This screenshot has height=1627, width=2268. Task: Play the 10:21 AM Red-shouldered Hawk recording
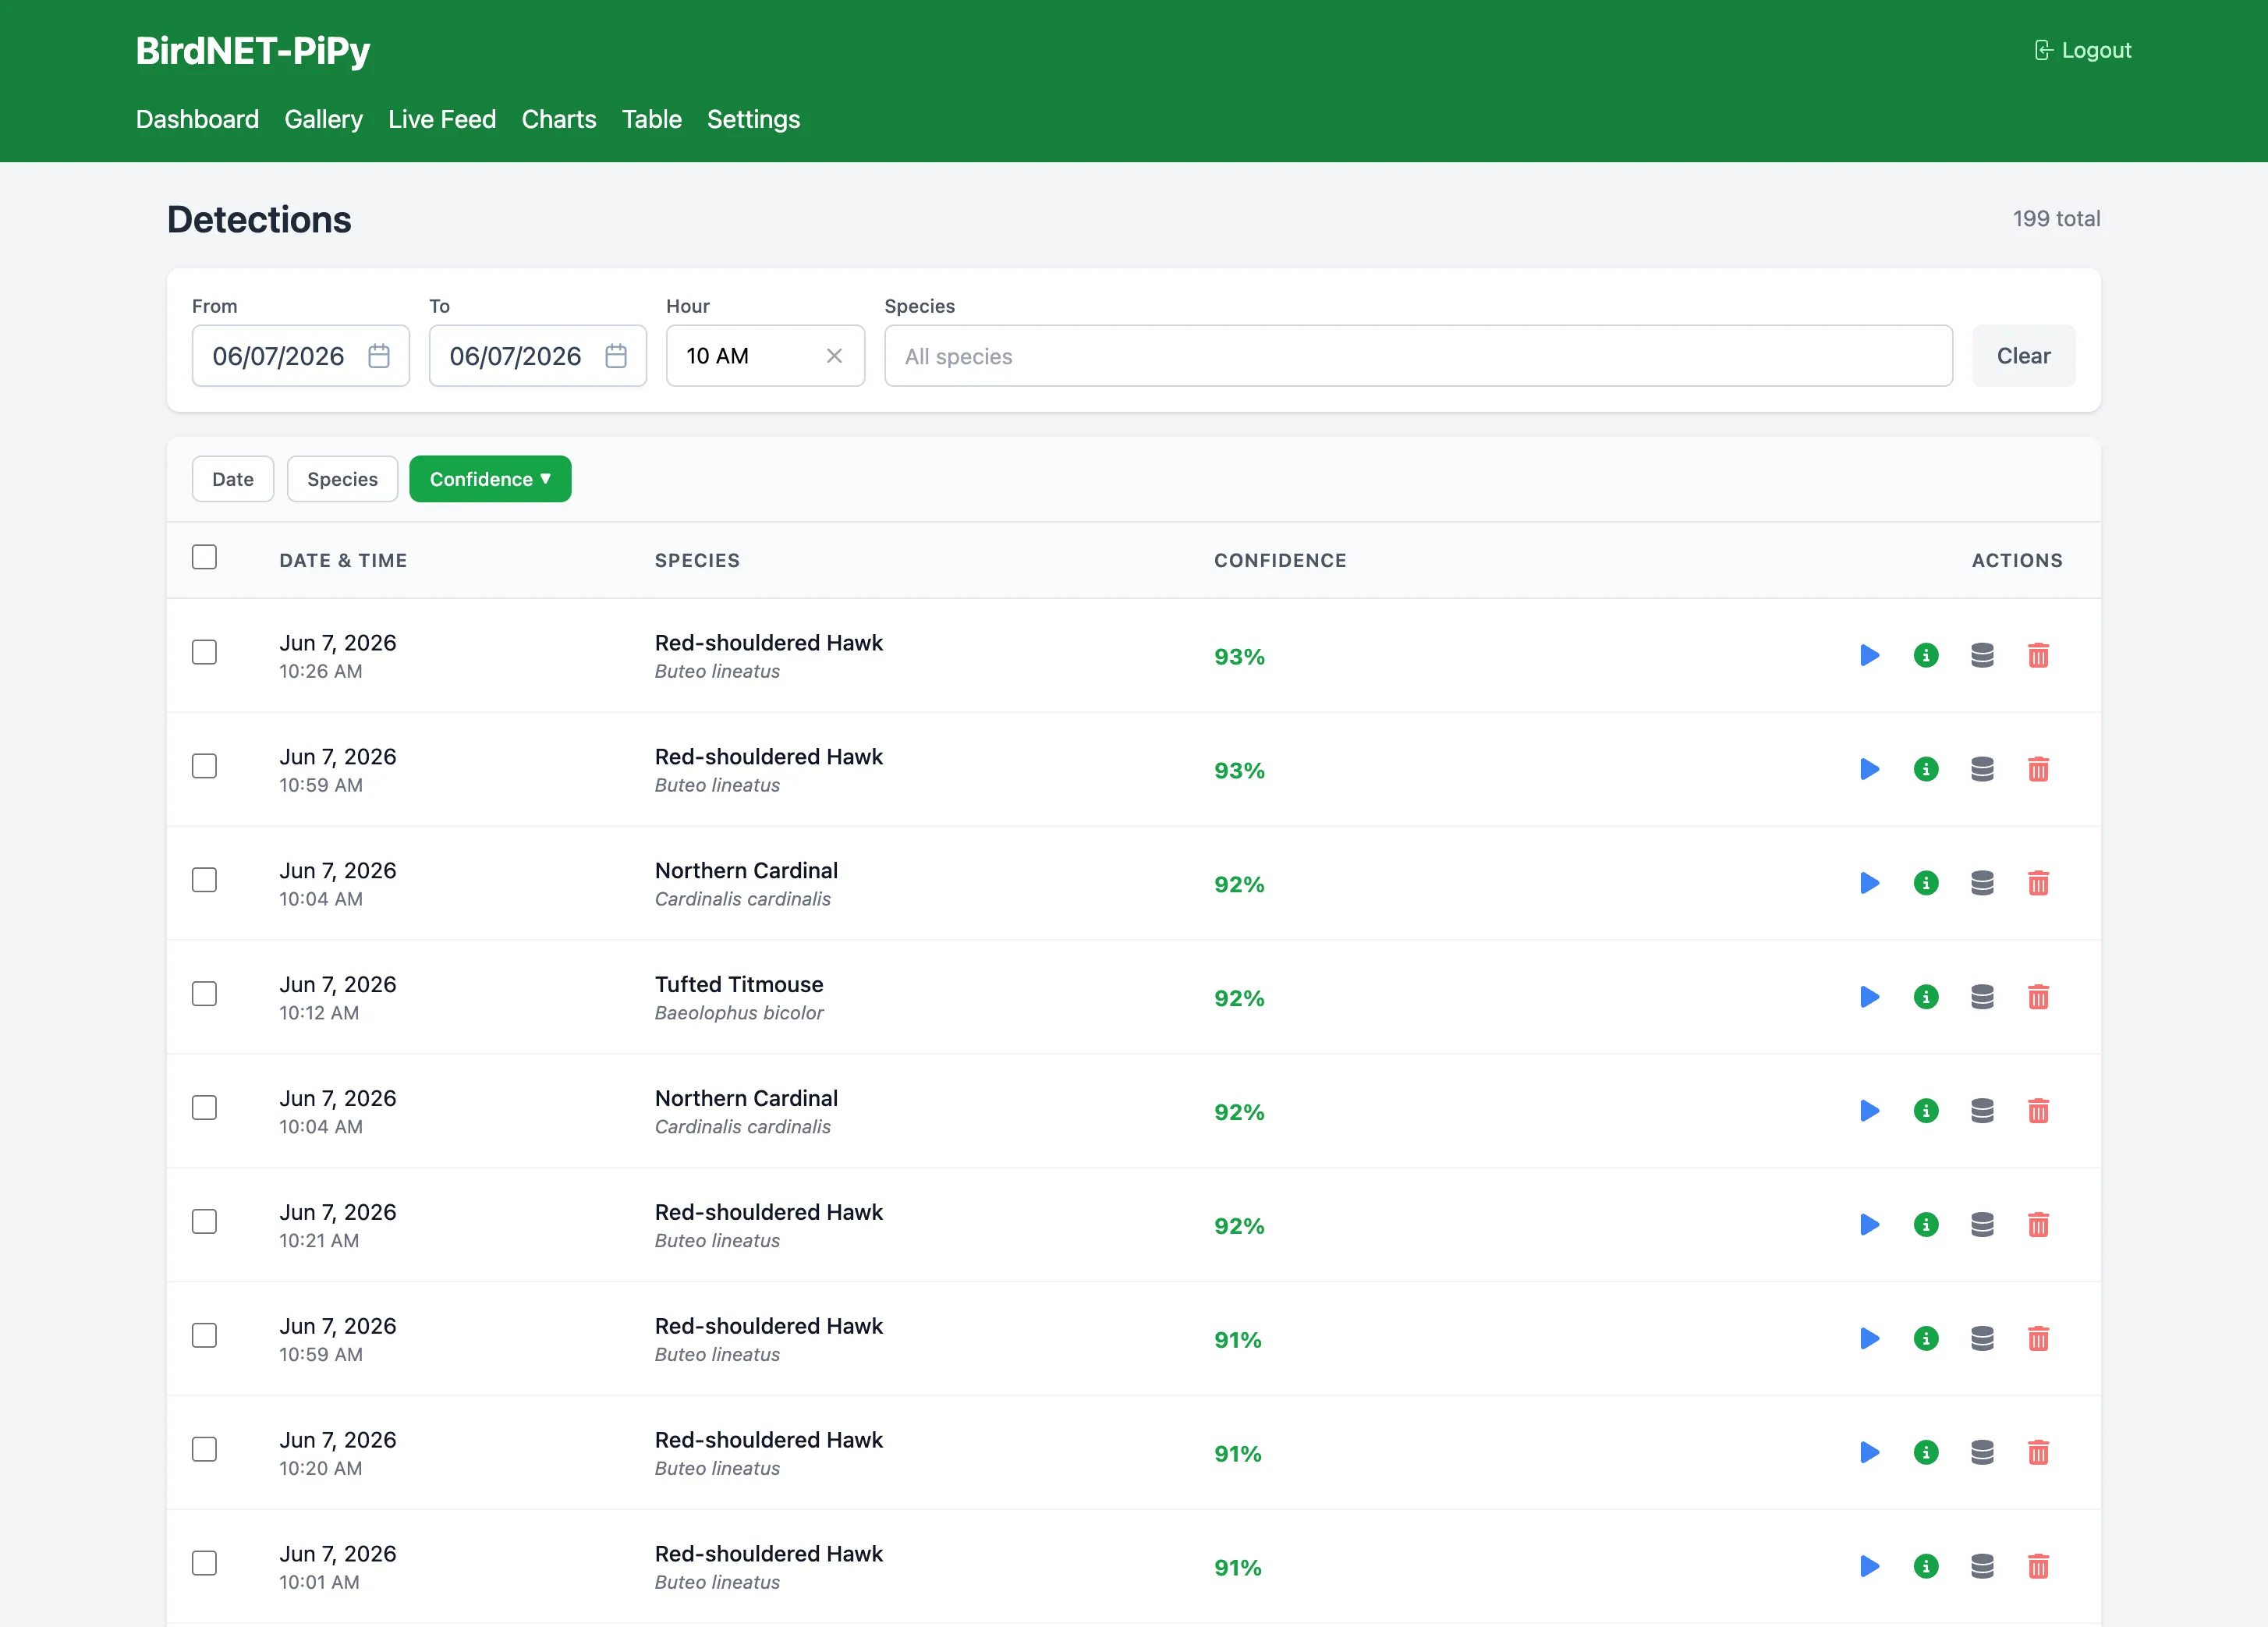1869,1225
